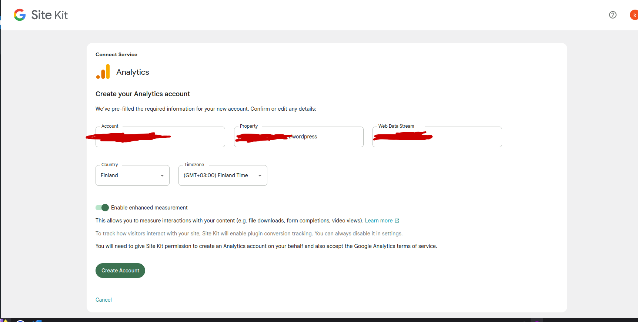Image resolution: width=638 pixels, height=322 pixels.
Task: Click the Google G logo
Action: pyautogui.click(x=20, y=15)
